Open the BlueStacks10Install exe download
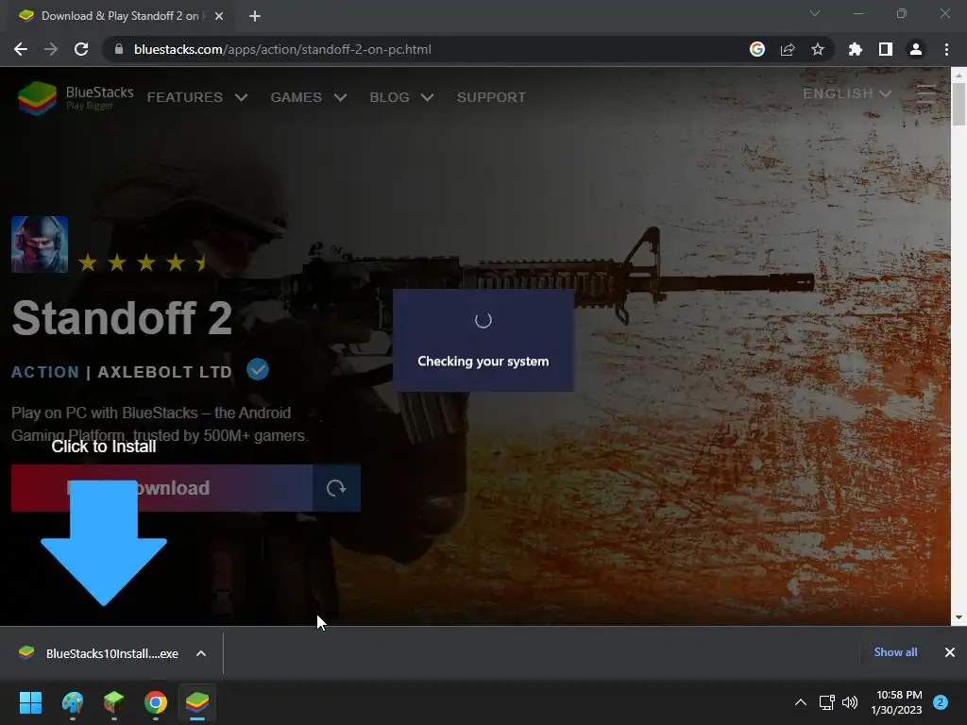 coord(98,653)
